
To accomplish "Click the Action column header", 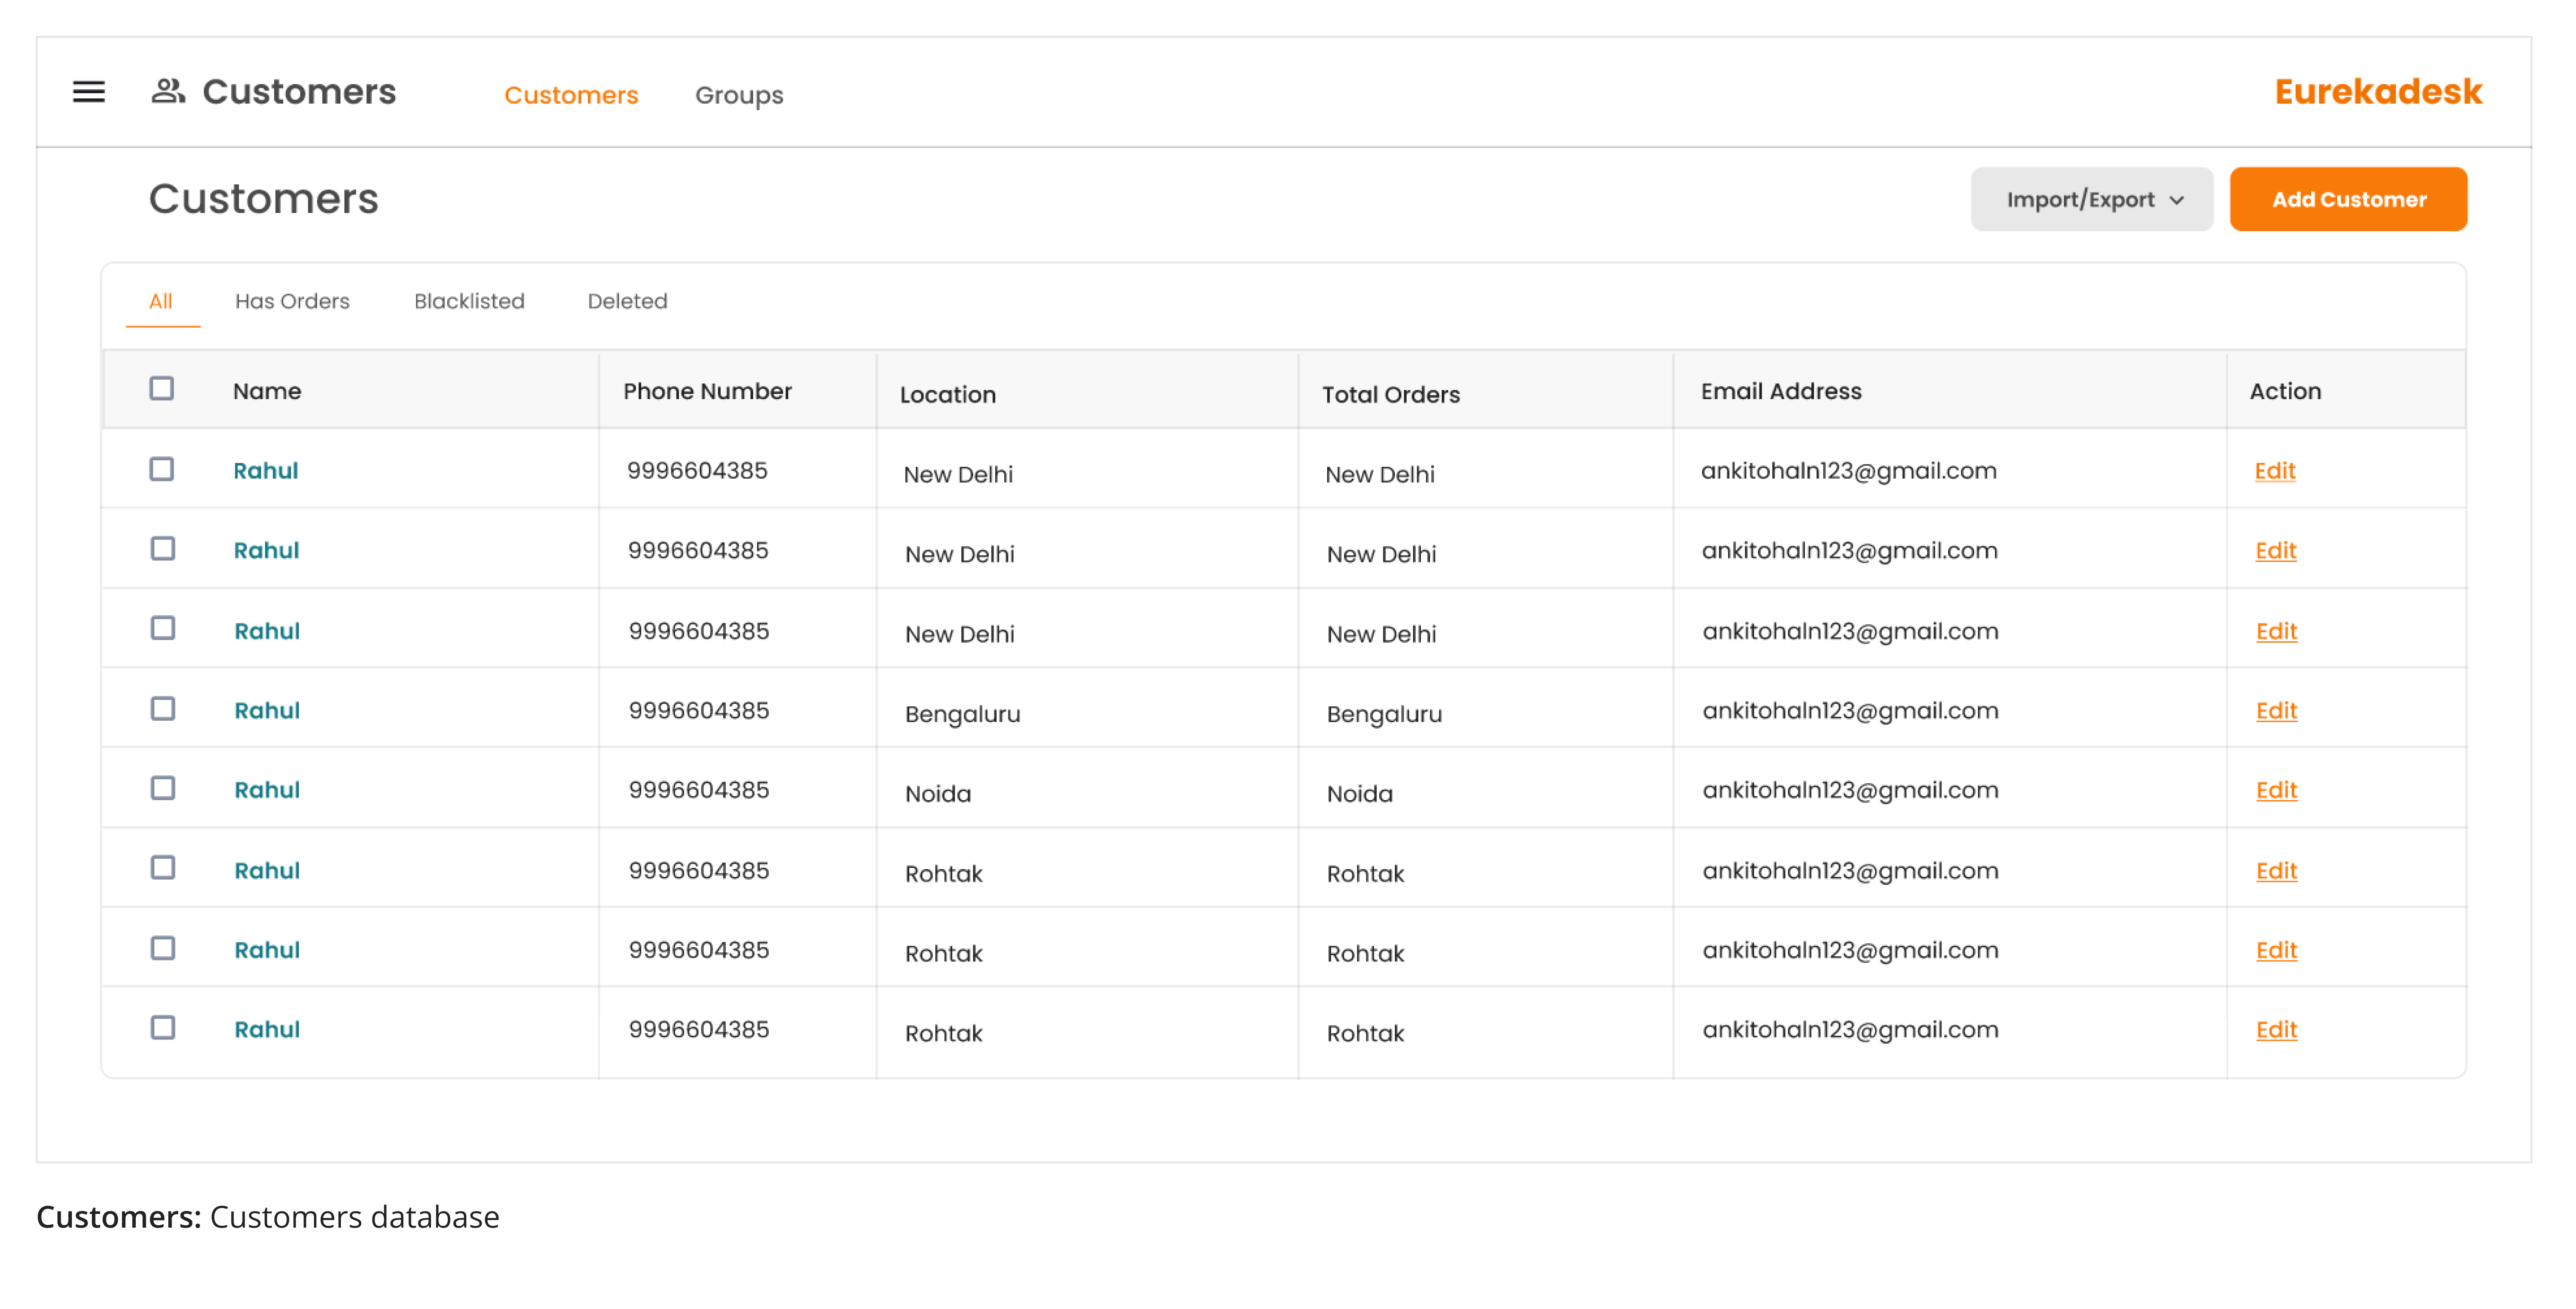I will tap(2285, 391).
